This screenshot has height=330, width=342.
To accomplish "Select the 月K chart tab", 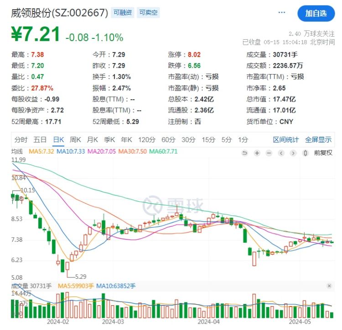I will 92,139.
